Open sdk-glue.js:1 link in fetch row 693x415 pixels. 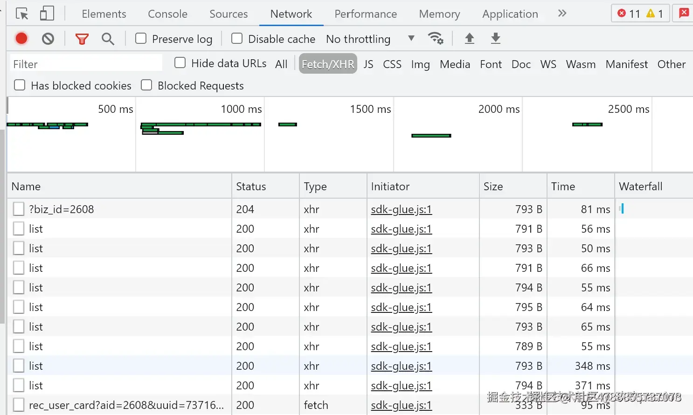[x=401, y=405]
